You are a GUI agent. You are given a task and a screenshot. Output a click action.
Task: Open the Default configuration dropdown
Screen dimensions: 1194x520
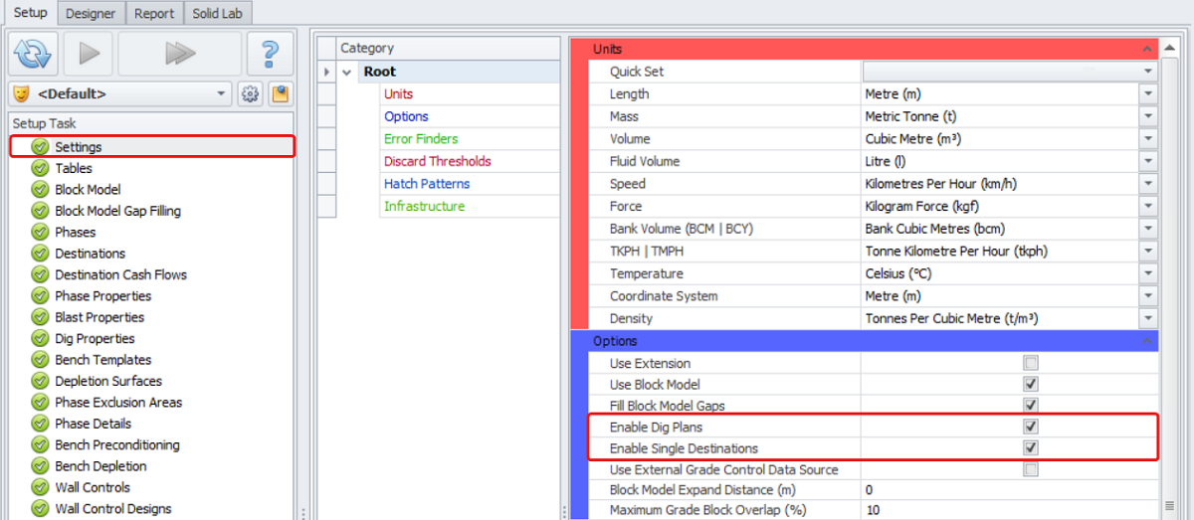(221, 94)
